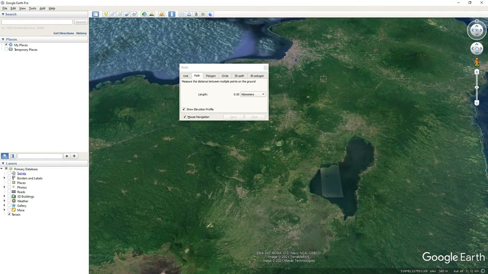The height and width of the screenshot is (274, 488).
Task: Select the Print icon in toolbar
Action: [x=189, y=14]
